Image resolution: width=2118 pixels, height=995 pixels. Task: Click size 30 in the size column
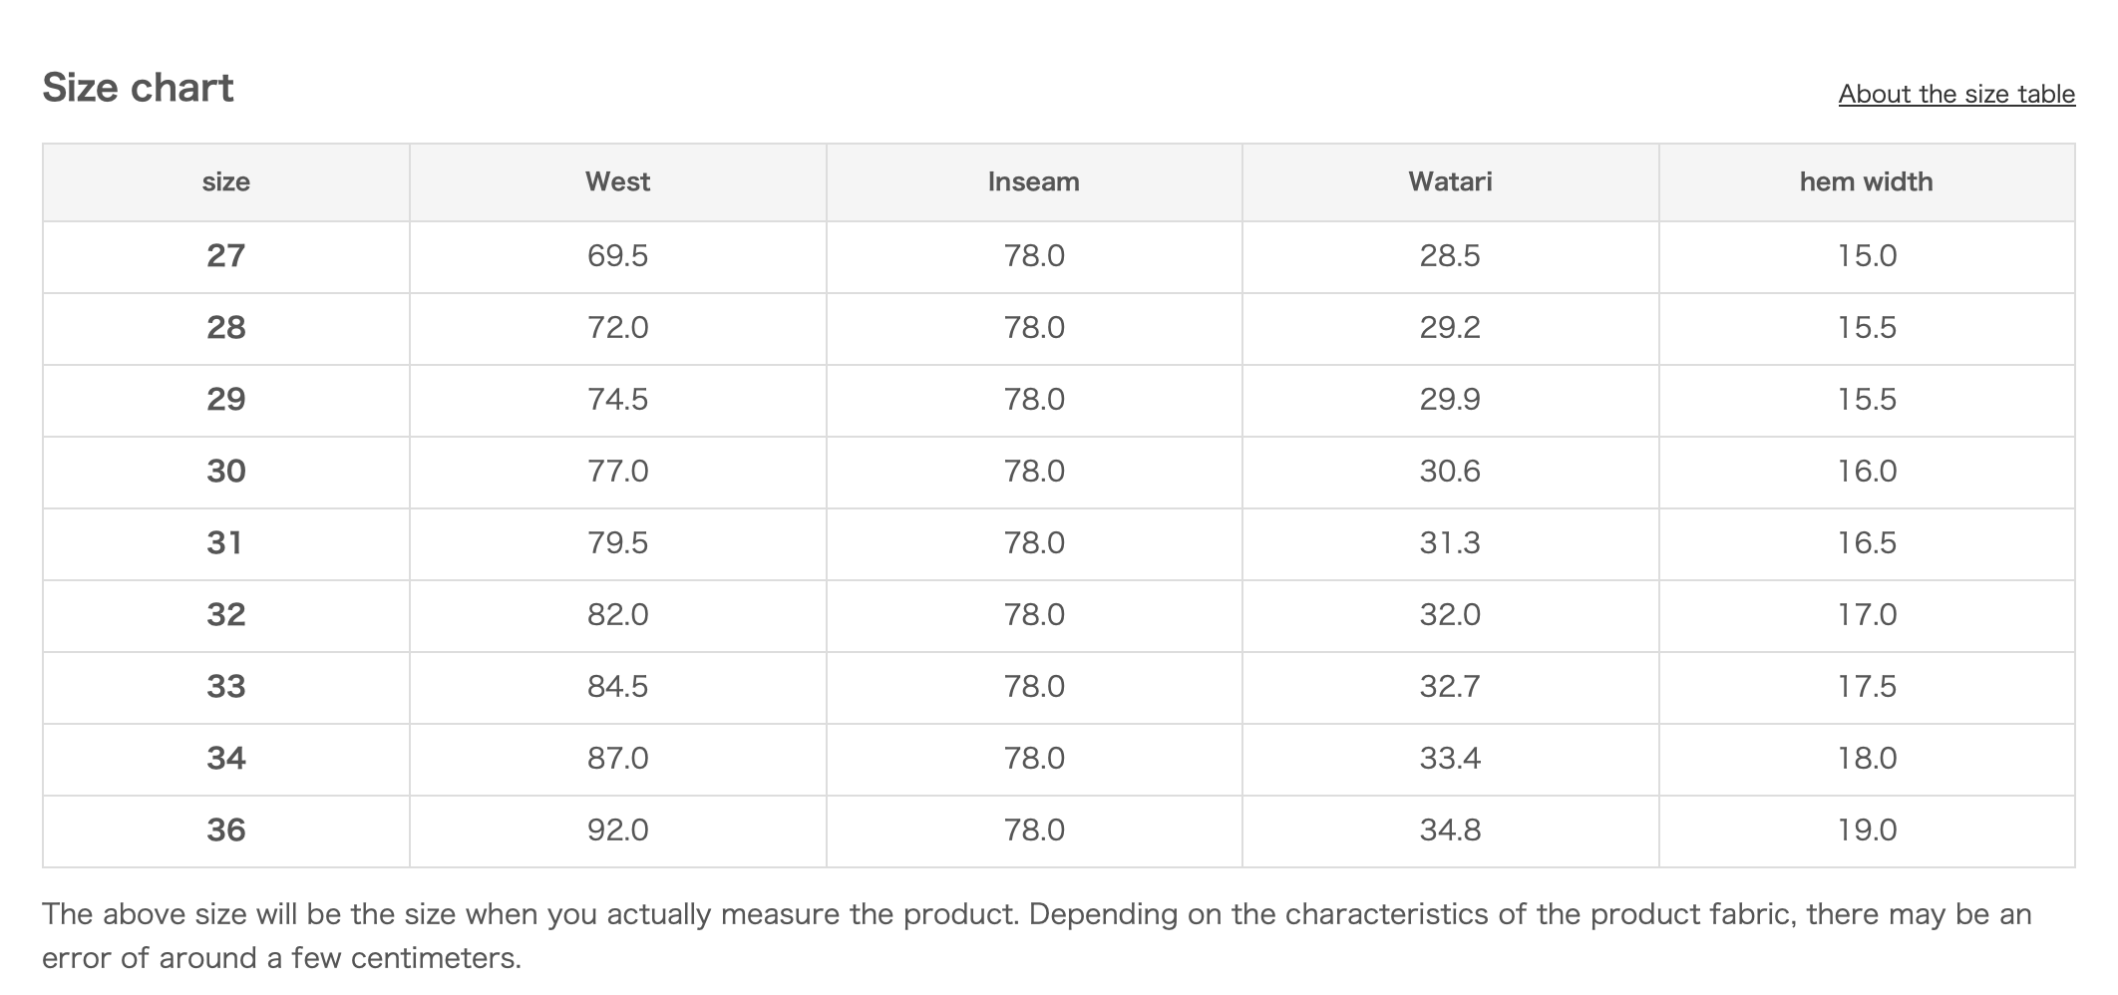[x=225, y=472]
